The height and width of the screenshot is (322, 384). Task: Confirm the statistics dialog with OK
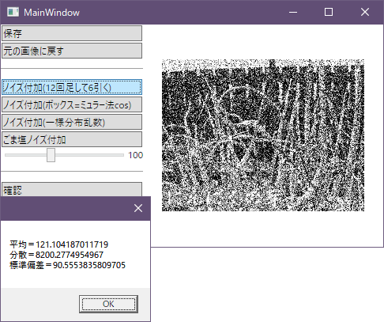pos(108,304)
